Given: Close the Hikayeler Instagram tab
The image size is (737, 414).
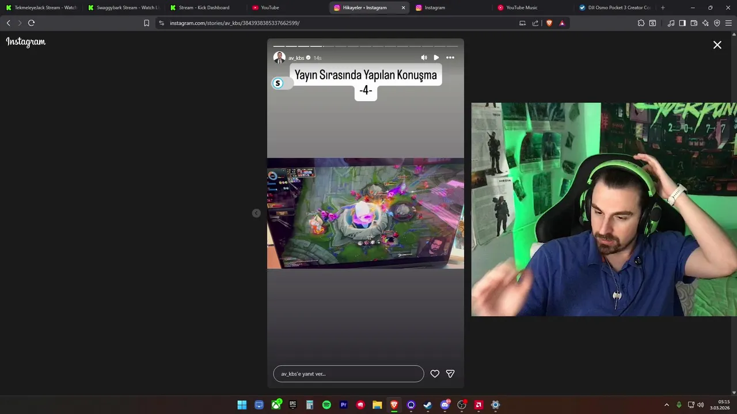Looking at the screenshot, I should point(403,7).
